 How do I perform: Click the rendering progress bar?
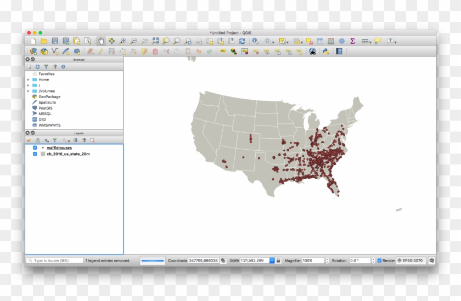[153, 260]
